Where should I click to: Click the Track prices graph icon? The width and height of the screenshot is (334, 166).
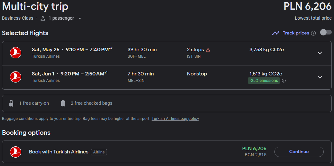[x=276, y=33]
